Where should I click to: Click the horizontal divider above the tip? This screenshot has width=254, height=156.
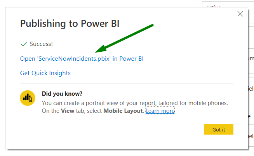coord(127,83)
